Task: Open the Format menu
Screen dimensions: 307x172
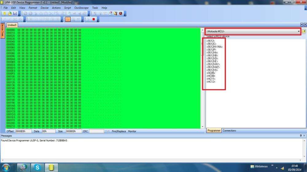Action: [33, 8]
